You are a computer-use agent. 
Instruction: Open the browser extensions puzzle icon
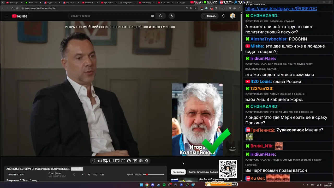pyautogui.click(x=216, y=8)
